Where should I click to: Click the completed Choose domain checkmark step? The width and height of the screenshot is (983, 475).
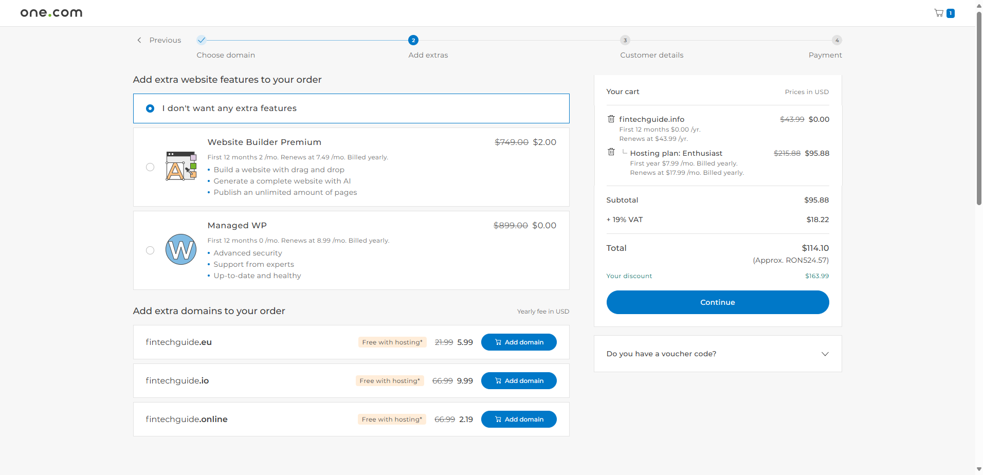coord(202,40)
